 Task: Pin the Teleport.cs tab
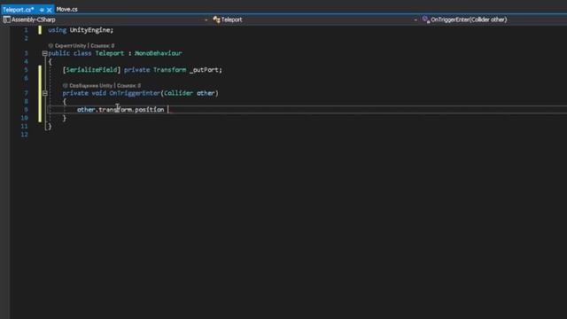(x=42, y=10)
